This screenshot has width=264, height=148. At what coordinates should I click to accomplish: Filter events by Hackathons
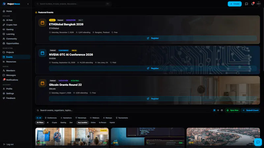(x=66, y=118)
